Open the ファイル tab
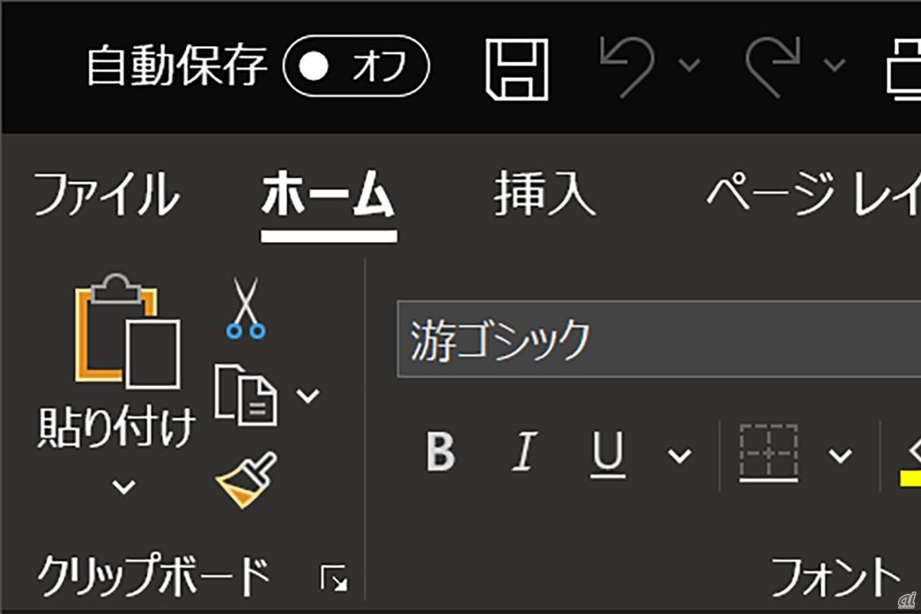Screen dimensions: 921x614 pyautogui.click(x=106, y=195)
